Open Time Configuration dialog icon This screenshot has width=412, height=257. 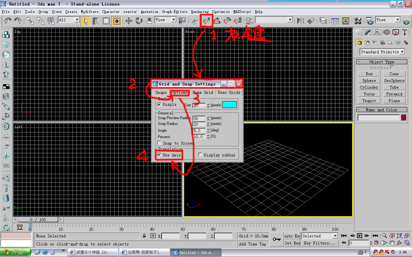pos(377,243)
